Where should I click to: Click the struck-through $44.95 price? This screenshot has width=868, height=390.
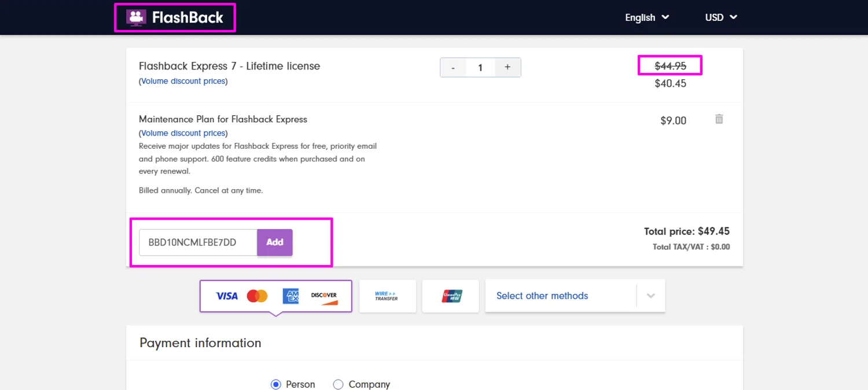tap(670, 66)
